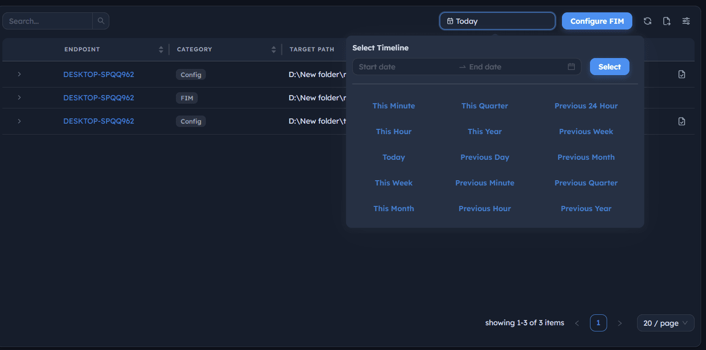Choose Previous Month timeline option
The image size is (706, 350).
point(586,157)
